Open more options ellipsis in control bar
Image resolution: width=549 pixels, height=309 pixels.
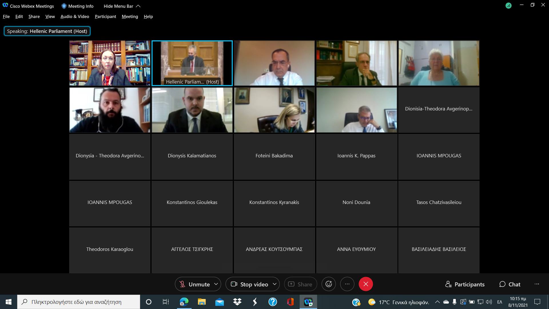coord(347,284)
